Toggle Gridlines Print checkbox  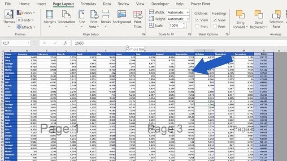[x=197, y=27]
